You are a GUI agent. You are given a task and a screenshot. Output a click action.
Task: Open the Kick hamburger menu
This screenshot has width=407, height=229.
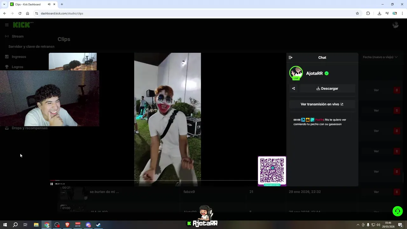7,25
